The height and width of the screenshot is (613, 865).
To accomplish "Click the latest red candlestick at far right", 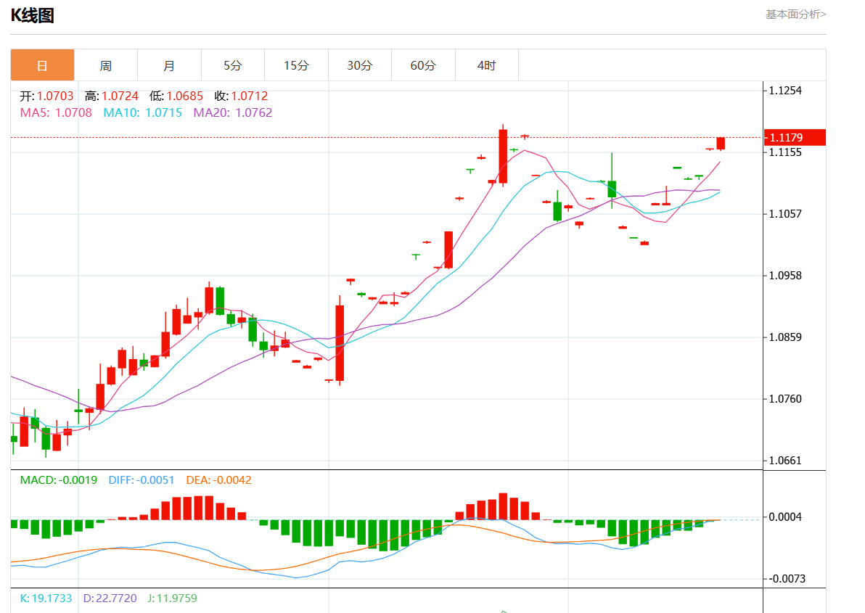I will click(x=721, y=144).
